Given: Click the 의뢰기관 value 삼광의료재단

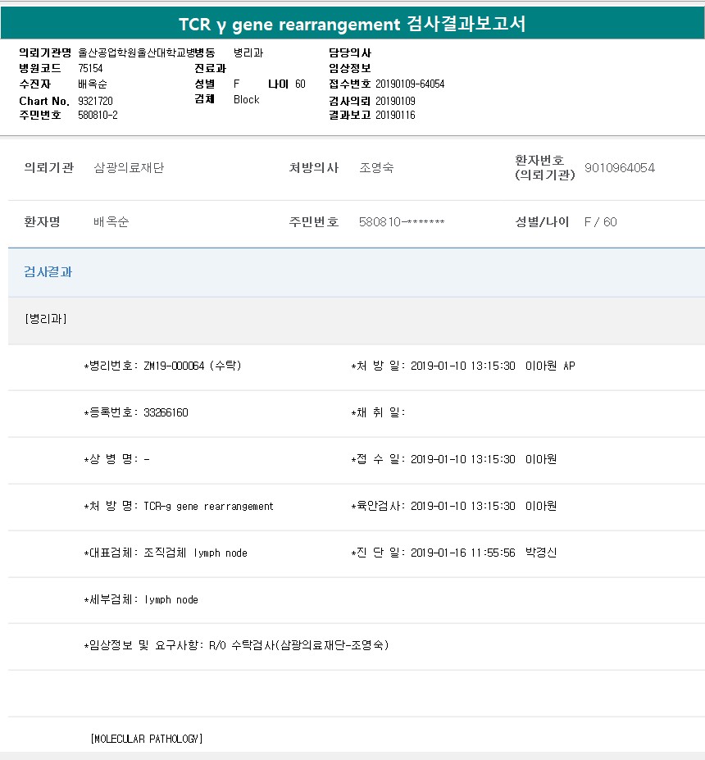Looking at the screenshot, I should 129,168.
